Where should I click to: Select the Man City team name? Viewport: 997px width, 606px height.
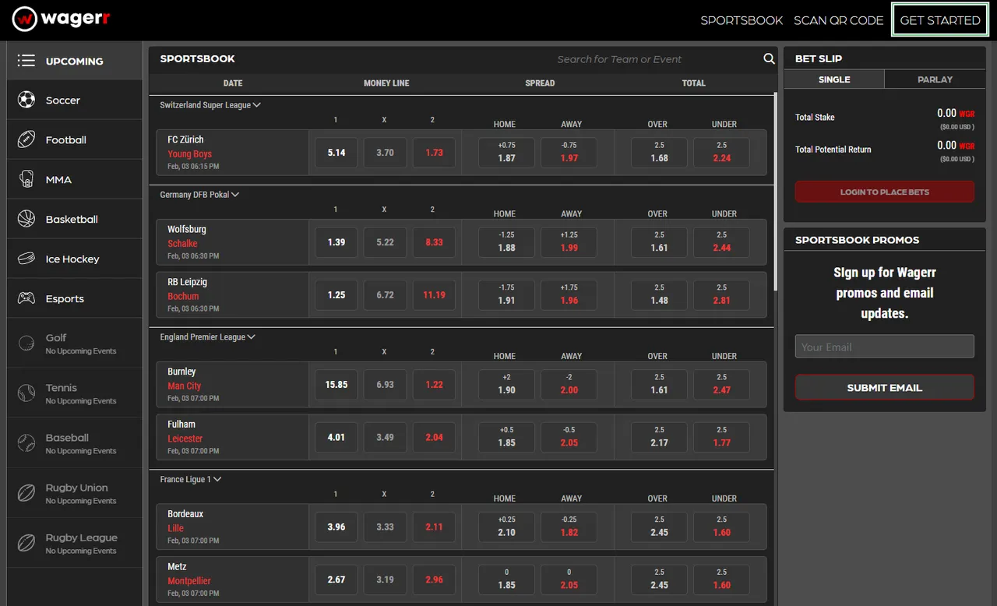coord(184,386)
